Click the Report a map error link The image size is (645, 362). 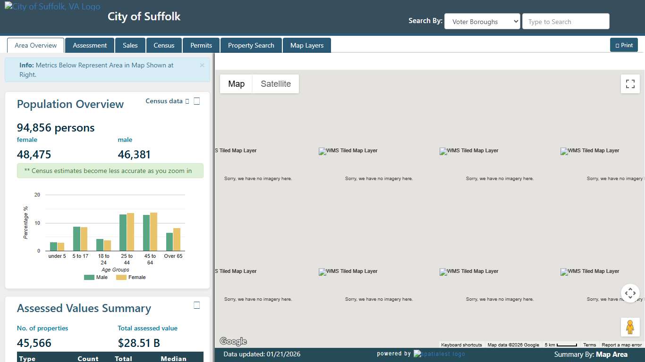622,345
